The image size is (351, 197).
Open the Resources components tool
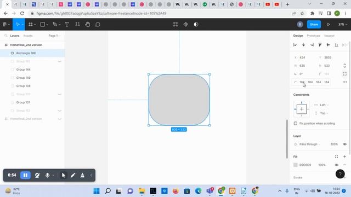coord(77,24)
